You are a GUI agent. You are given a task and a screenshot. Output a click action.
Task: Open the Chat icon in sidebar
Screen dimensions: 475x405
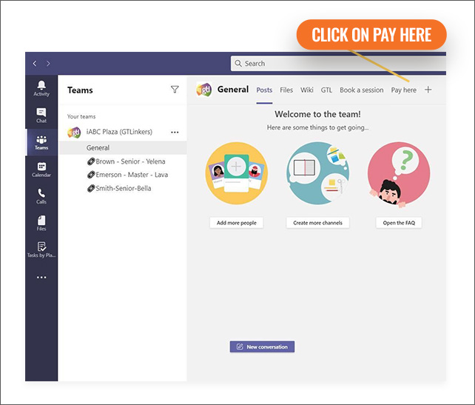click(x=41, y=114)
